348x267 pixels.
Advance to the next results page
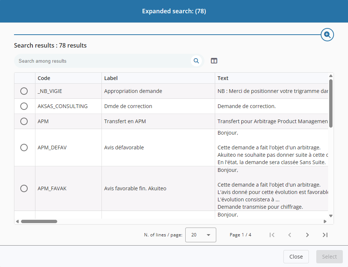pyautogui.click(x=307, y=235)
